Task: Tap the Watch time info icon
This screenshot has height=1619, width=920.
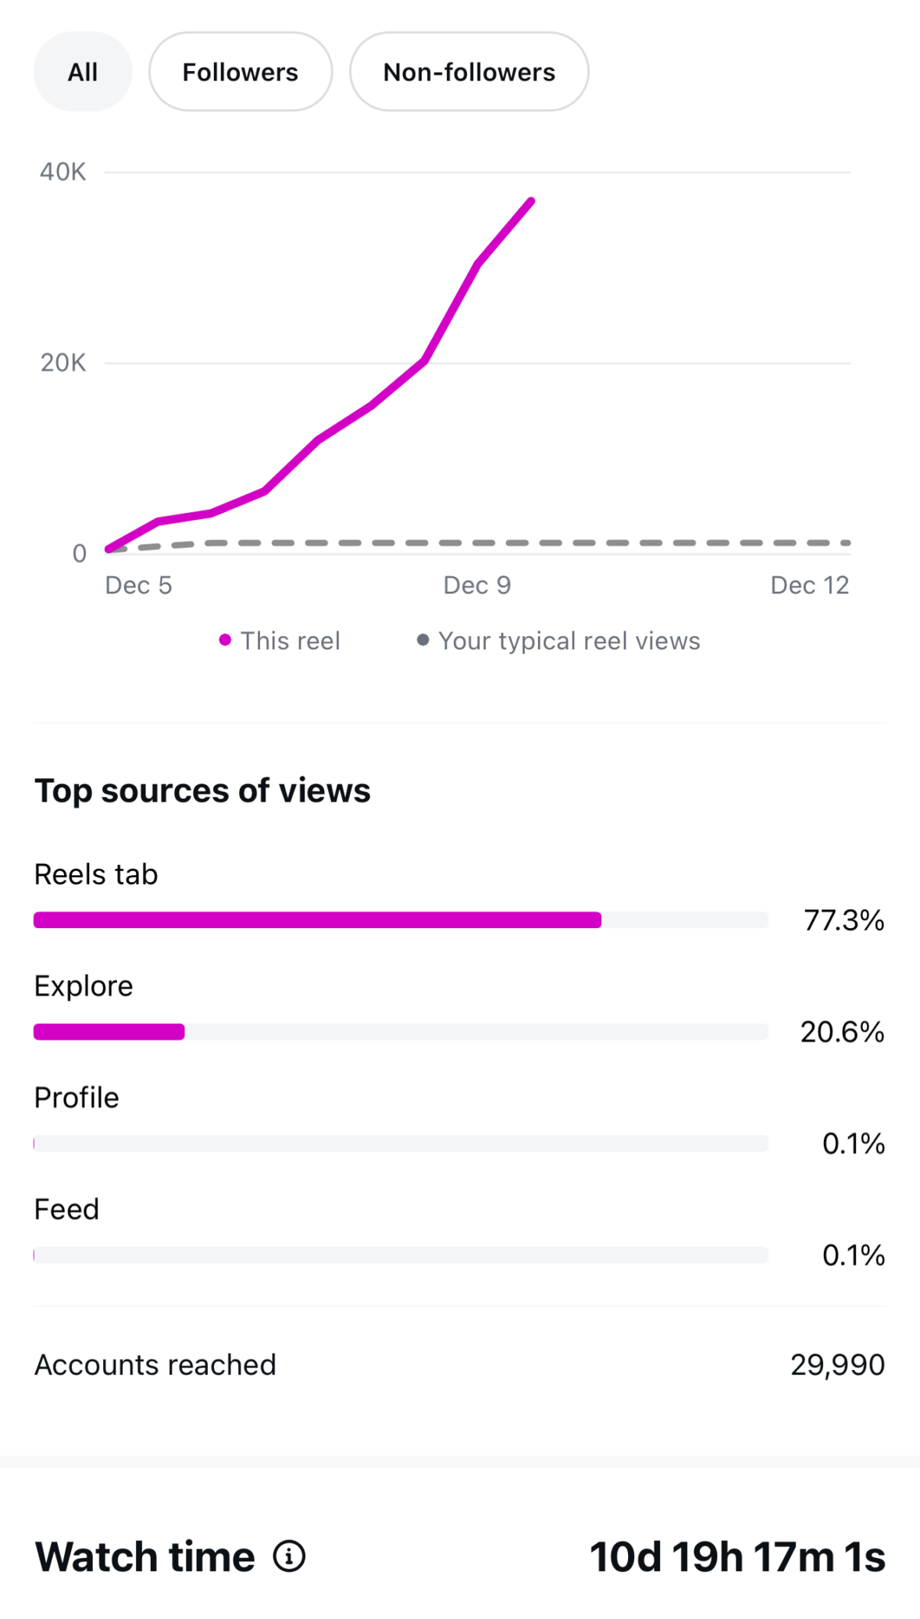Action: pyautogui.click(x=289, y=1557)
